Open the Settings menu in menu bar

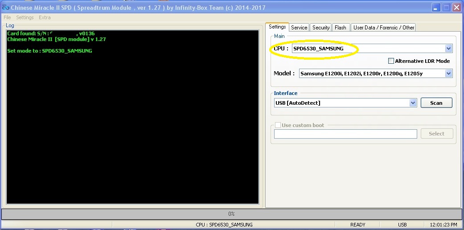point(25,17)
